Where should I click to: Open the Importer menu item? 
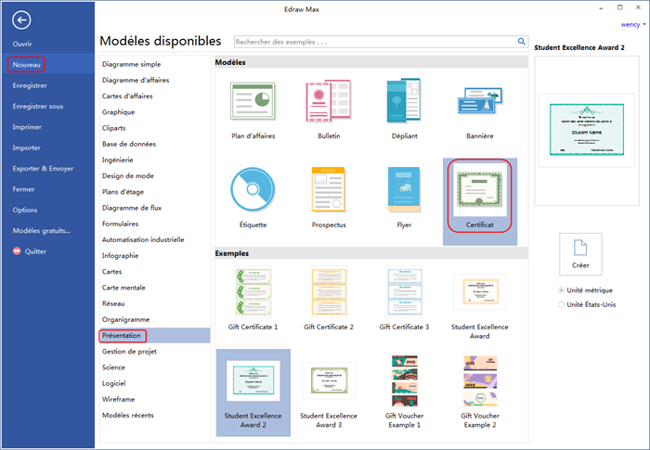27,148
